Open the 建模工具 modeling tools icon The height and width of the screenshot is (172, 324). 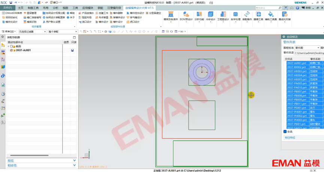coord(258,16)
